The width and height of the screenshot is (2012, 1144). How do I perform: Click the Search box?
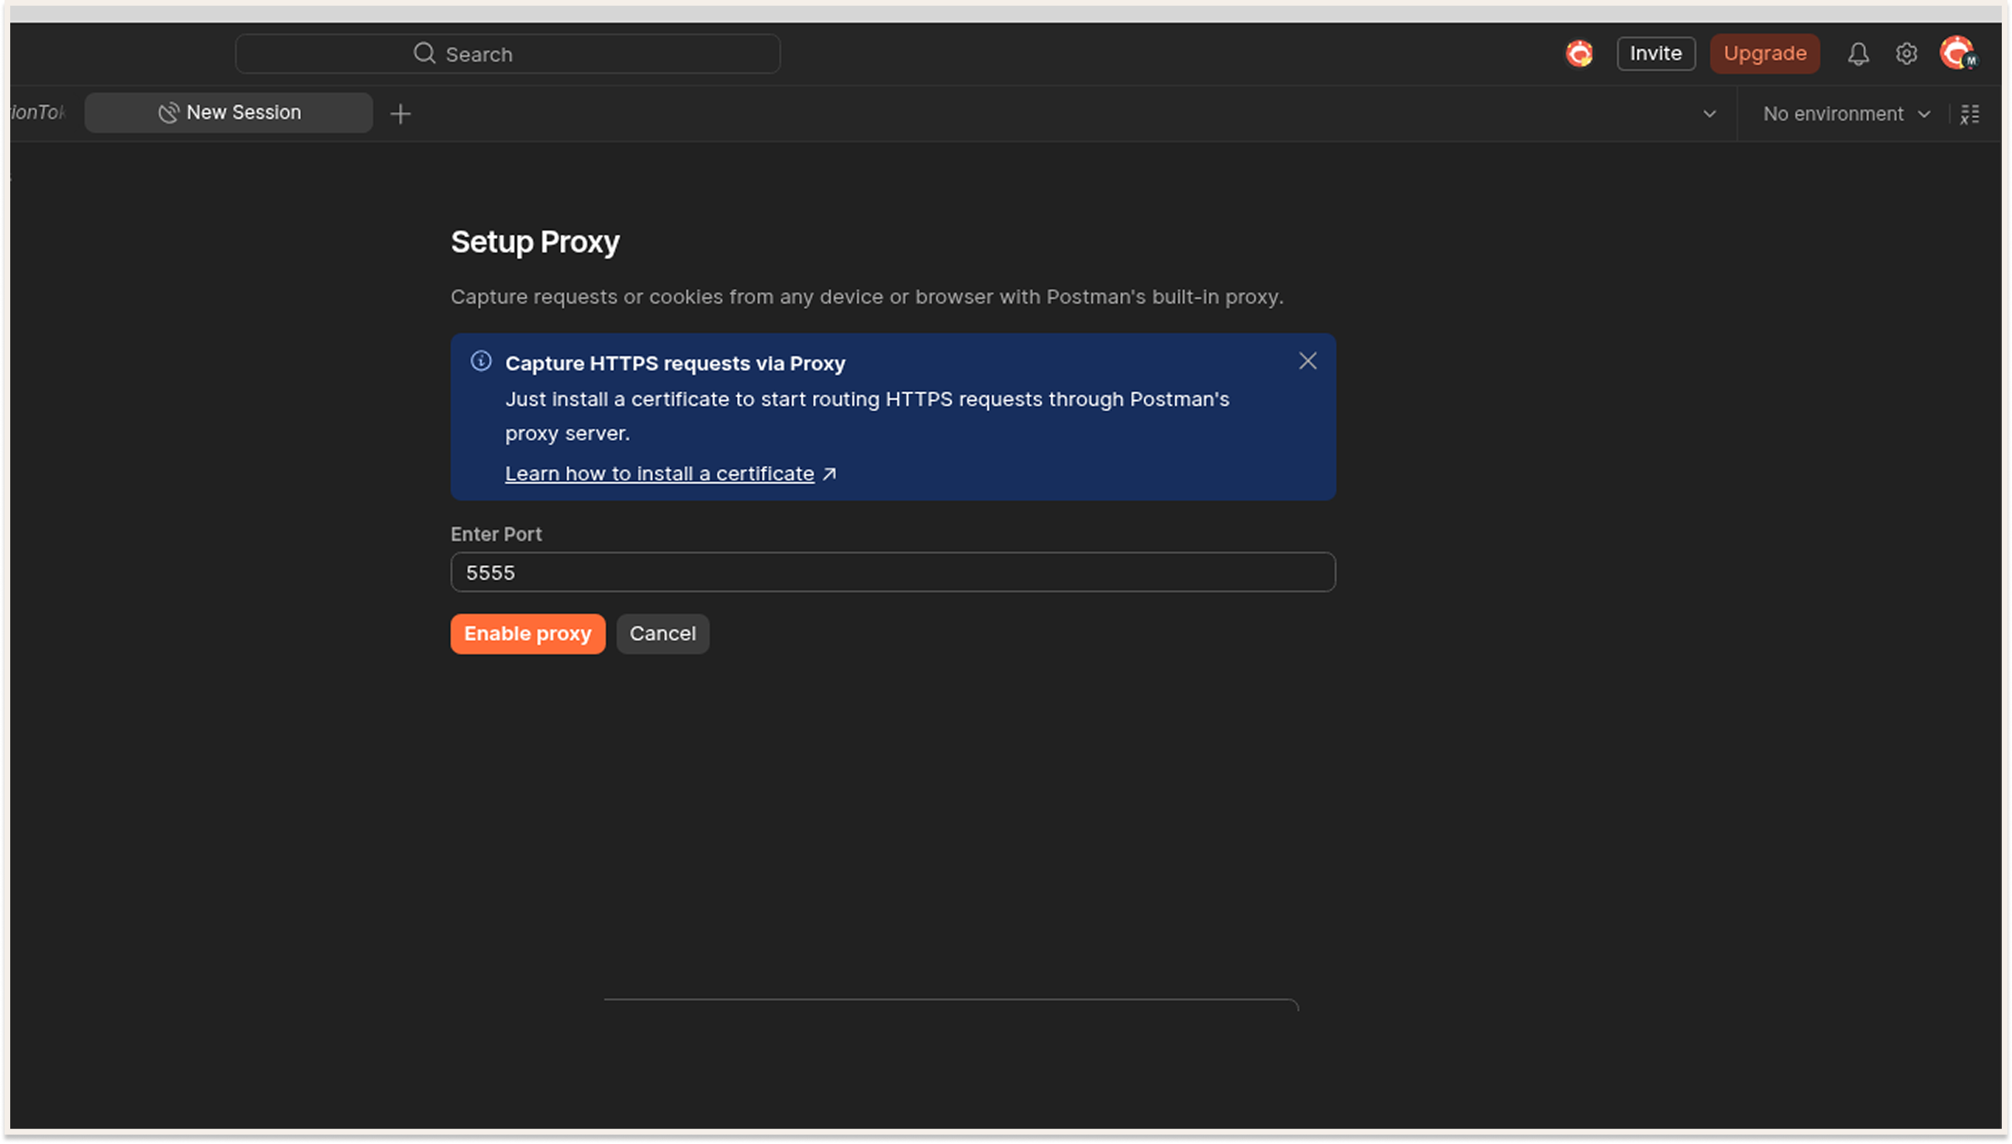(508, 53)
